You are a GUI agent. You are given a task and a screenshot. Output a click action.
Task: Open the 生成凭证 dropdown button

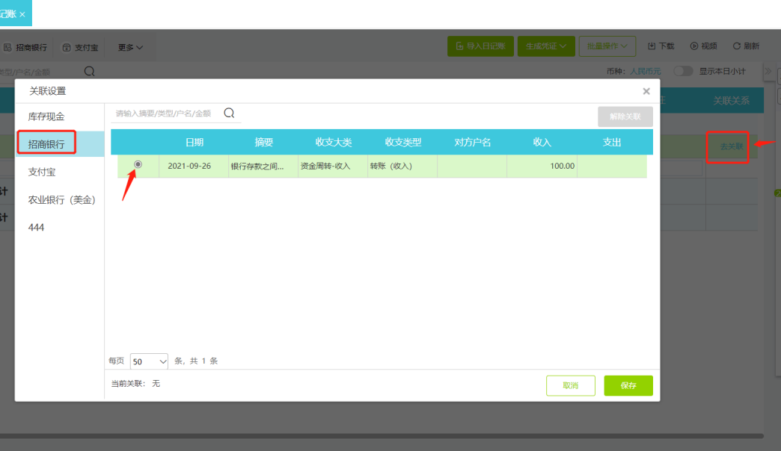coord(546,46)
